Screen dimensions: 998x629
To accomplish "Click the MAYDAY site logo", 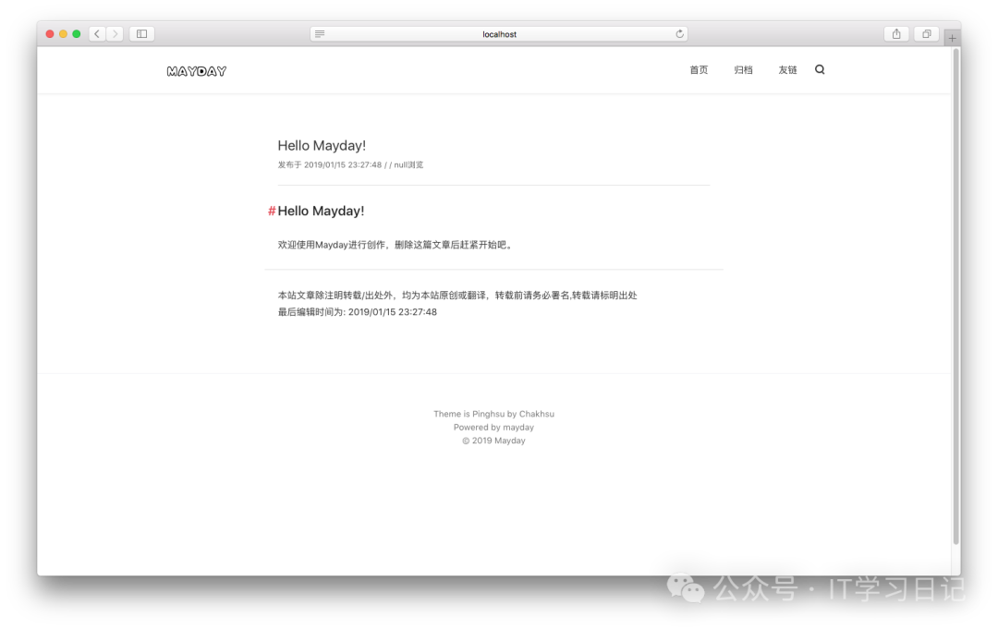I will tap(197, 71).
